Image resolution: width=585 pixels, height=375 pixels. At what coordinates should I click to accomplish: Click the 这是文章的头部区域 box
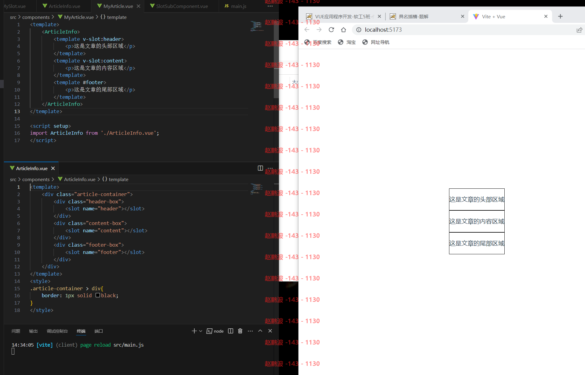(477, 199)
